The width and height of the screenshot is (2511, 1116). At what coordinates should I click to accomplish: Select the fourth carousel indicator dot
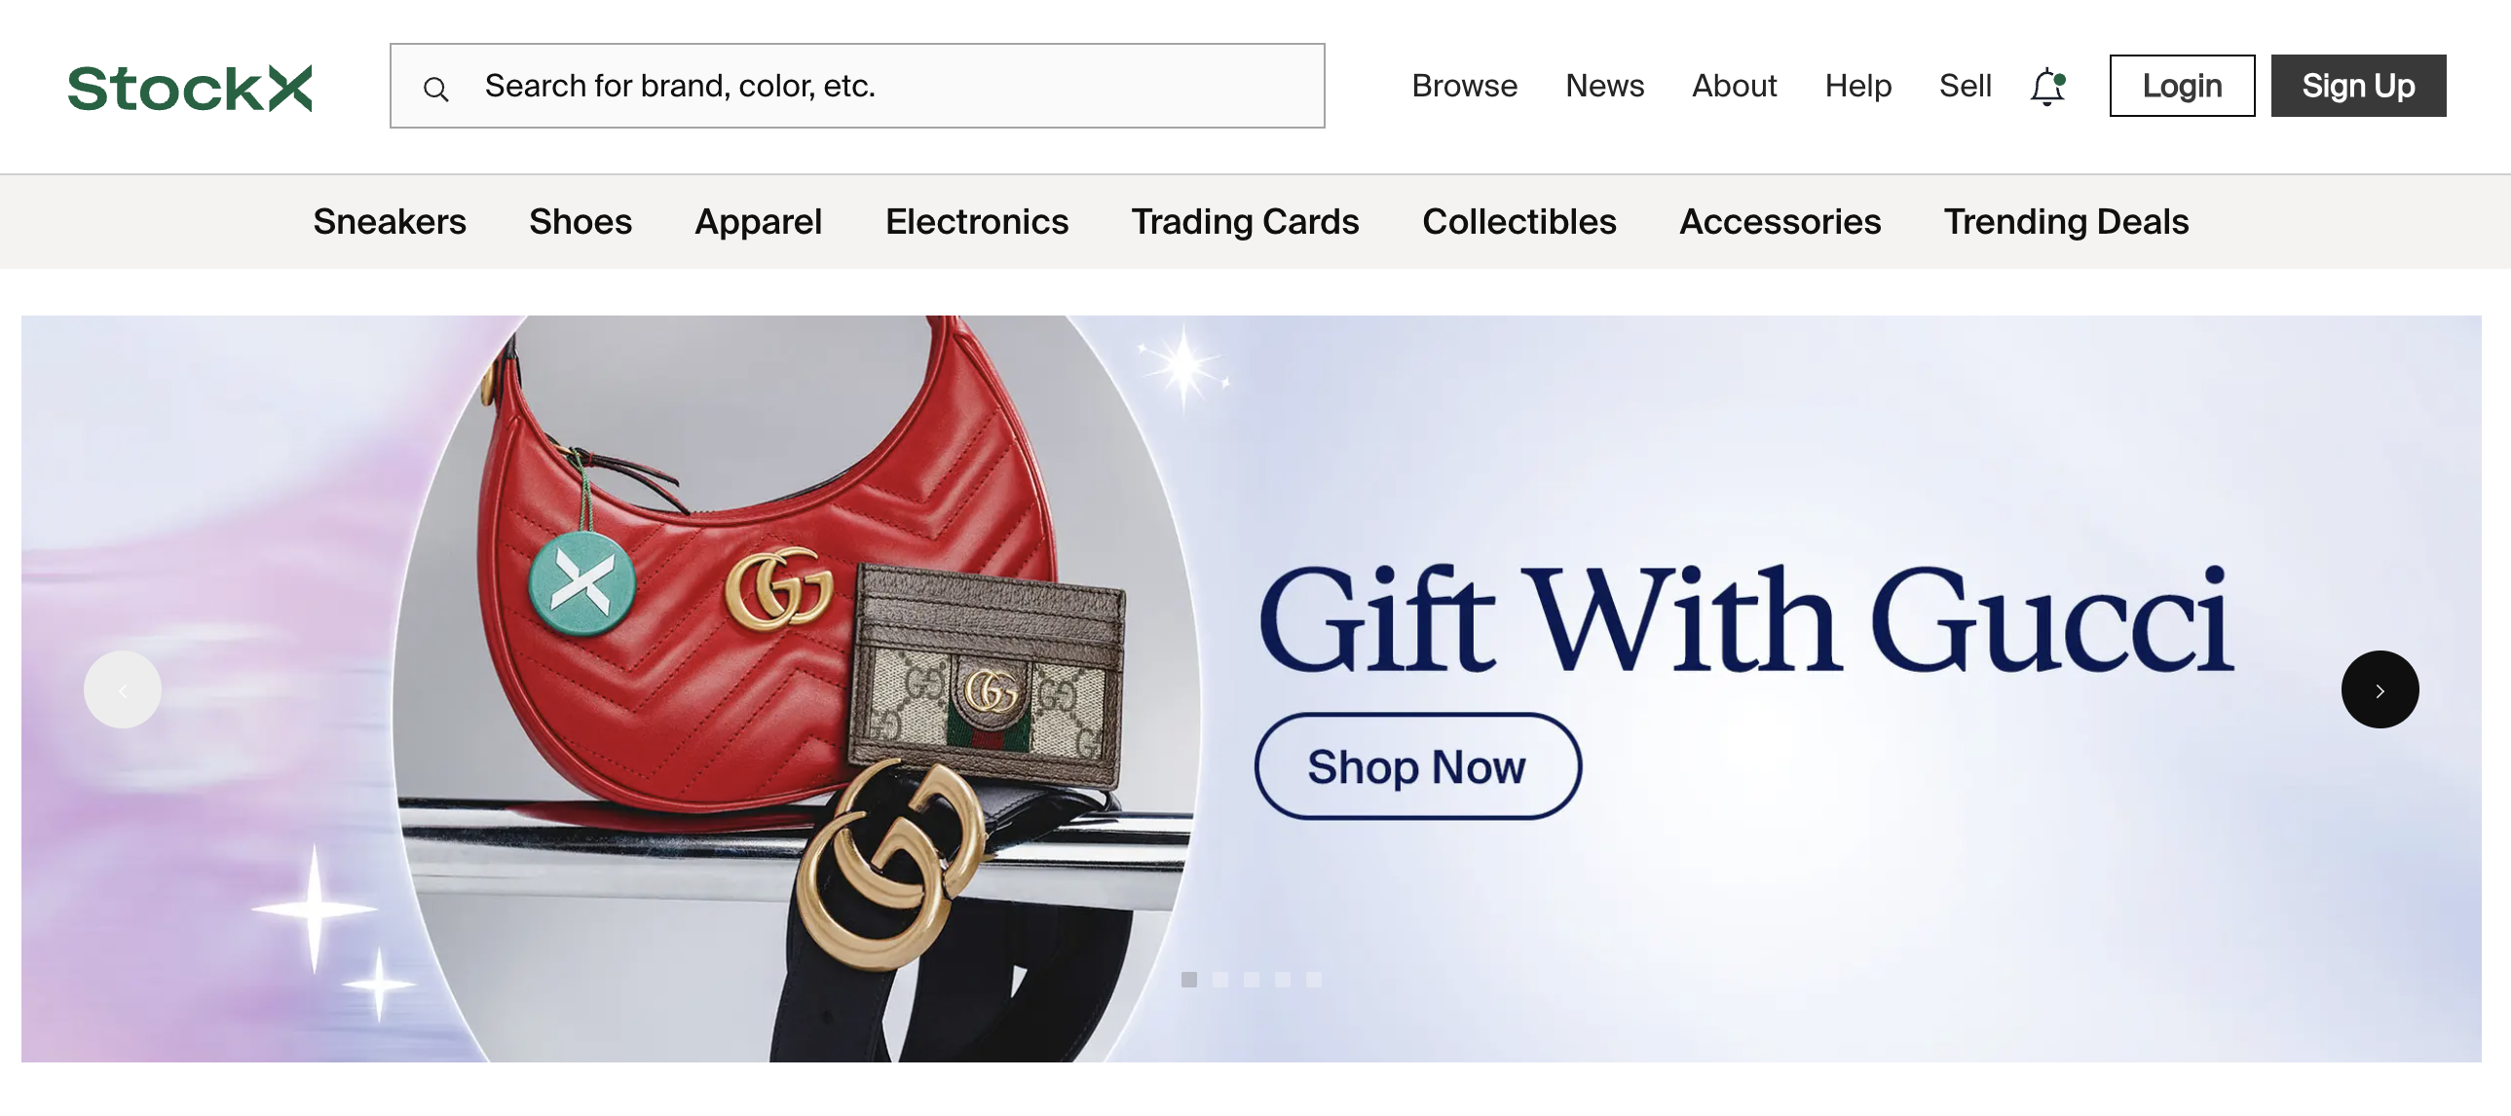(x=1283, y=979)
